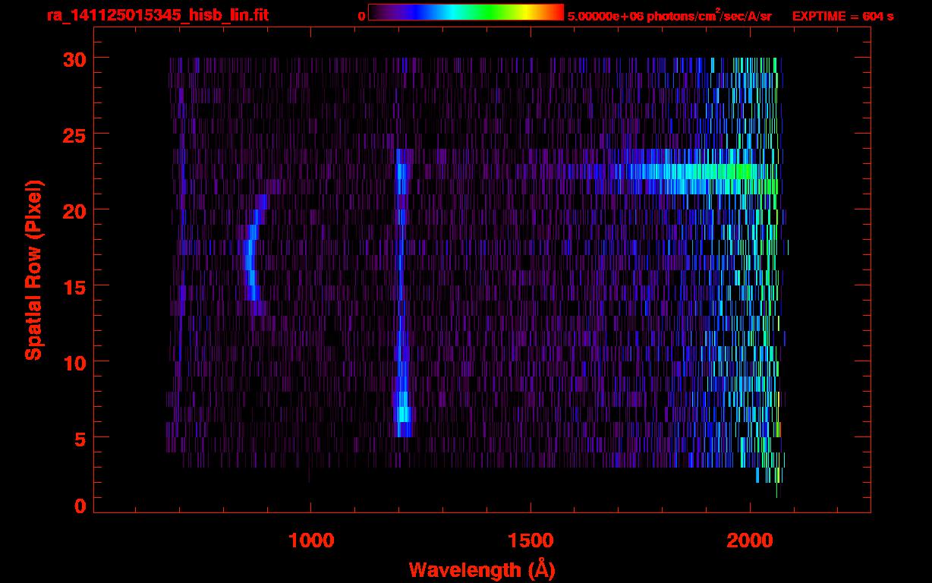The width and height of the screenshot is (932, 583).
Task: Click the rainbow intensity color bar
Action: (466, 13)
